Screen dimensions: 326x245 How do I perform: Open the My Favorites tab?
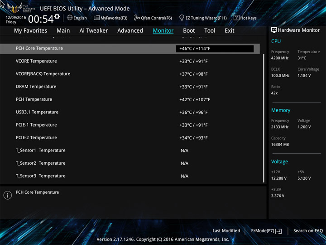pos(31,31)
